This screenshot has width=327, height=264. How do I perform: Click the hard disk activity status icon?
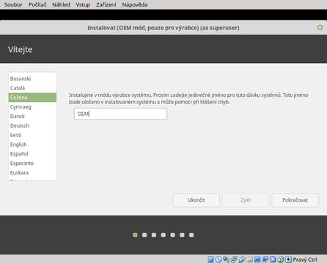point(210,260)
